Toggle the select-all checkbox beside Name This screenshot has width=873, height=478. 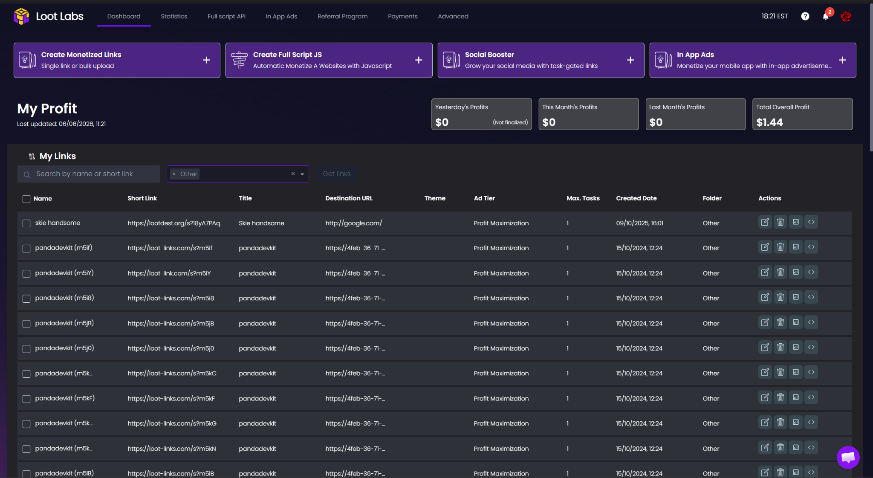[26, 199]
